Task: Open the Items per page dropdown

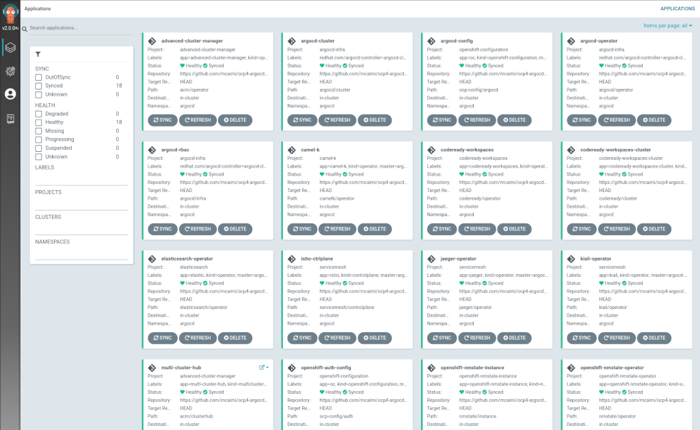Action: (x=667, y=25)
